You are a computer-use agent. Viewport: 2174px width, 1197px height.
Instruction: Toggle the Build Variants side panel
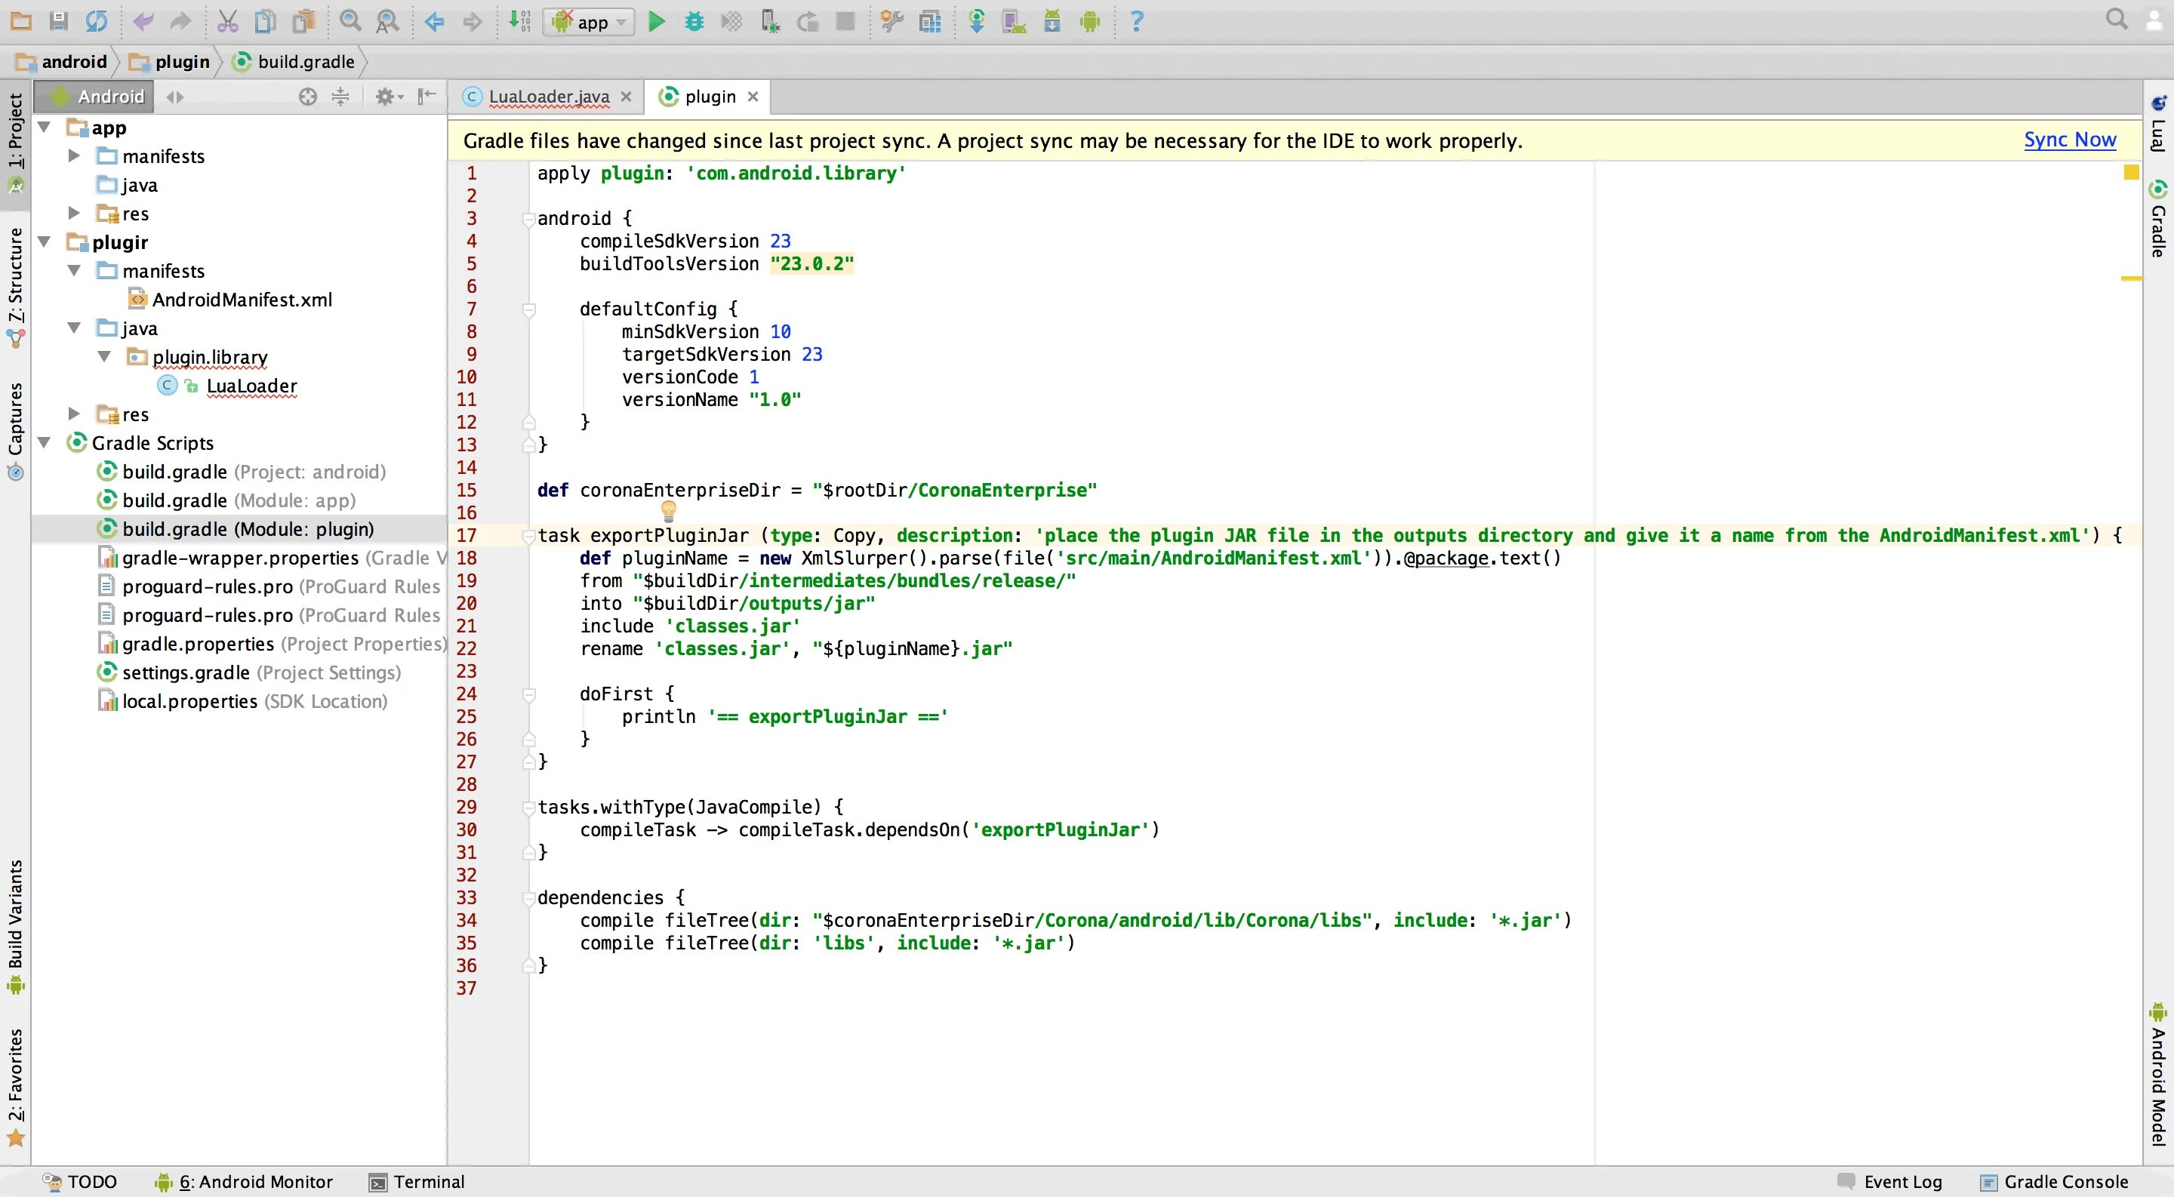[x=15, y=925]
